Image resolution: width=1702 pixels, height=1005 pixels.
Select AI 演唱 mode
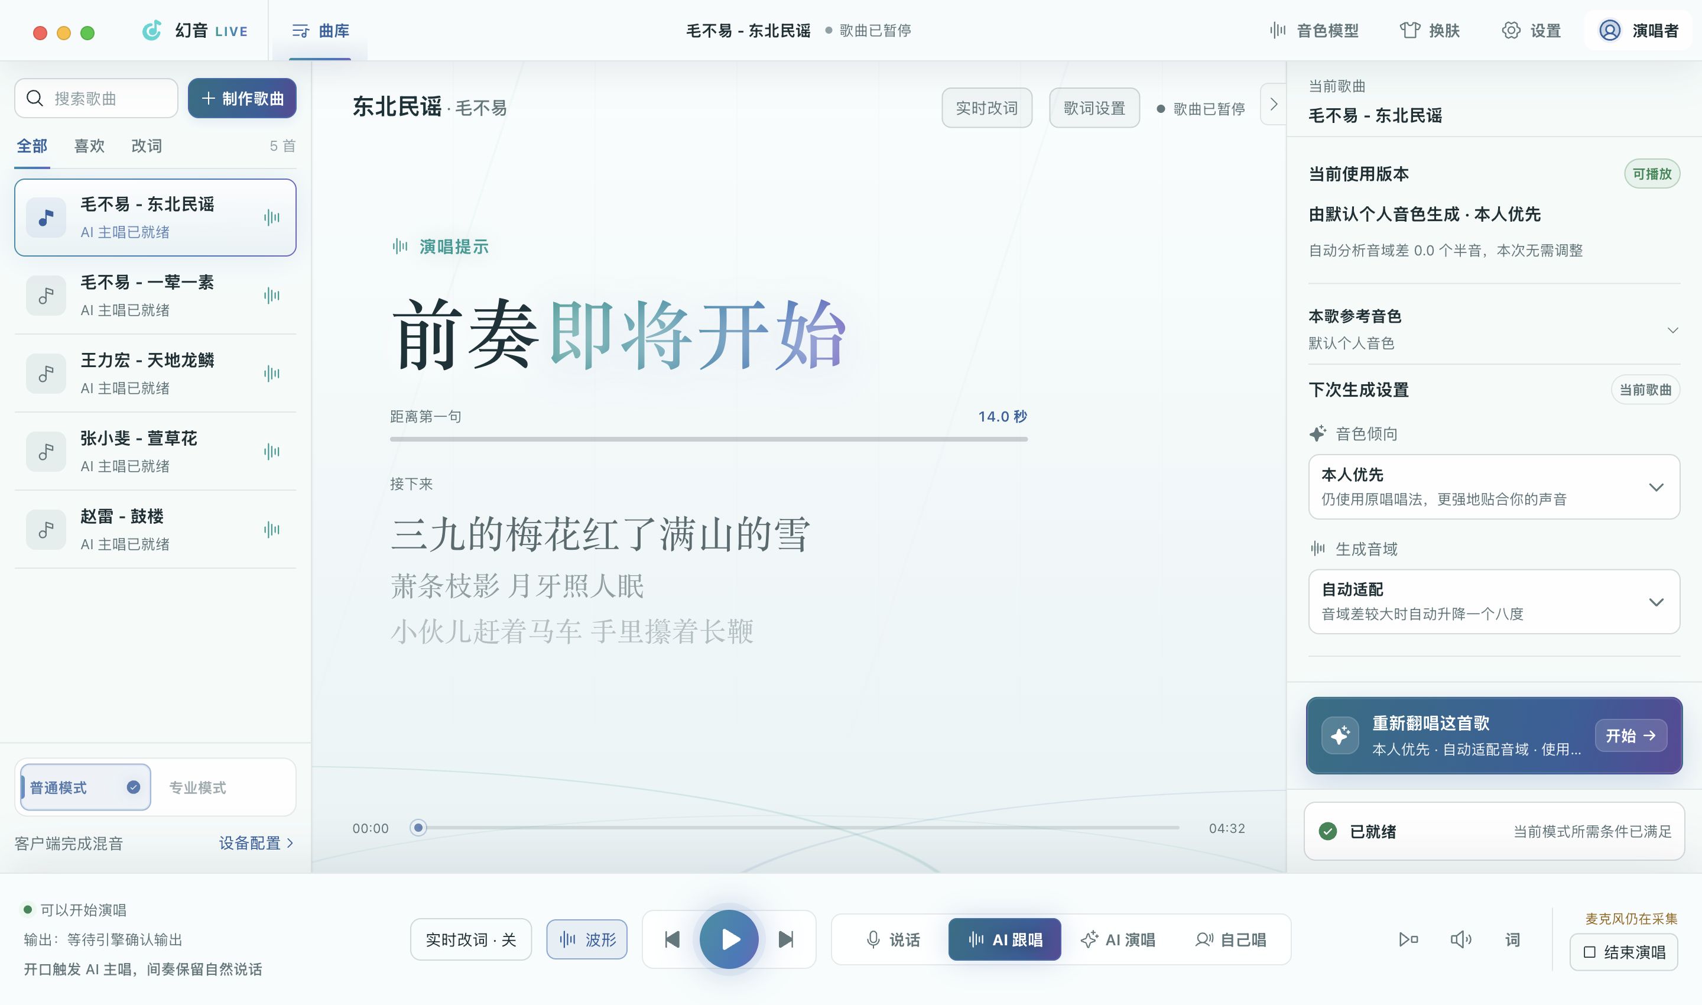coord(1118,939)
